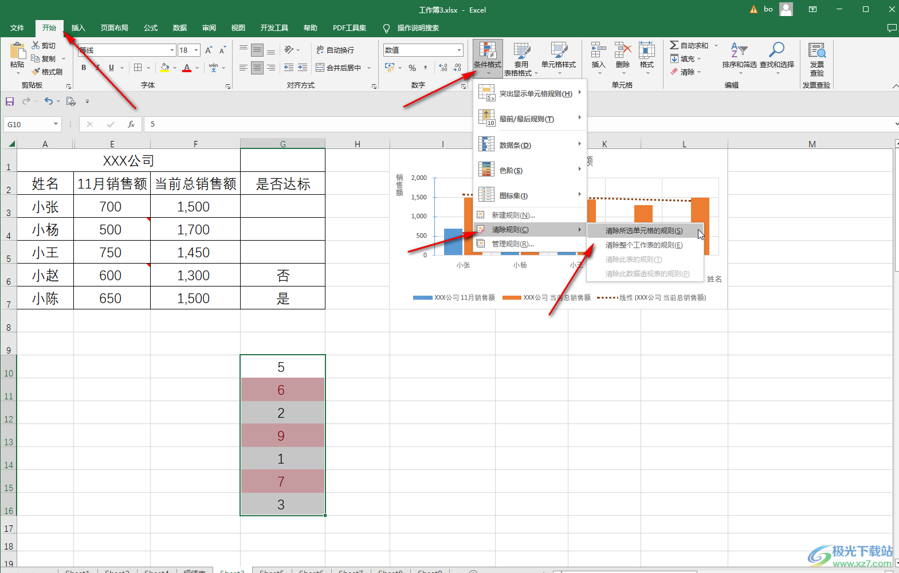899x573 pixels.
Task: Click the Insert Function fx icon
Action: point(131,124)
